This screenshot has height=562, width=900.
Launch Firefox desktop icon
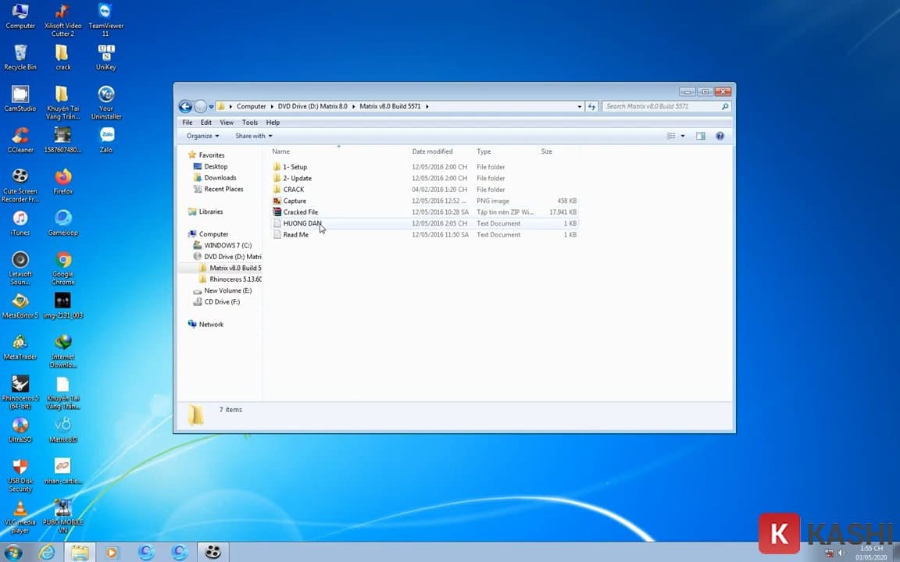(x=62, y=176)
